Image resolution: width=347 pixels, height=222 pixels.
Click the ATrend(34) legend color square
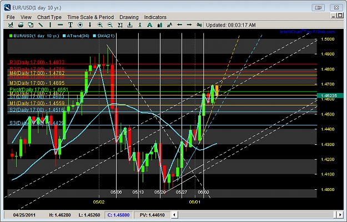[x=64, y=36]
